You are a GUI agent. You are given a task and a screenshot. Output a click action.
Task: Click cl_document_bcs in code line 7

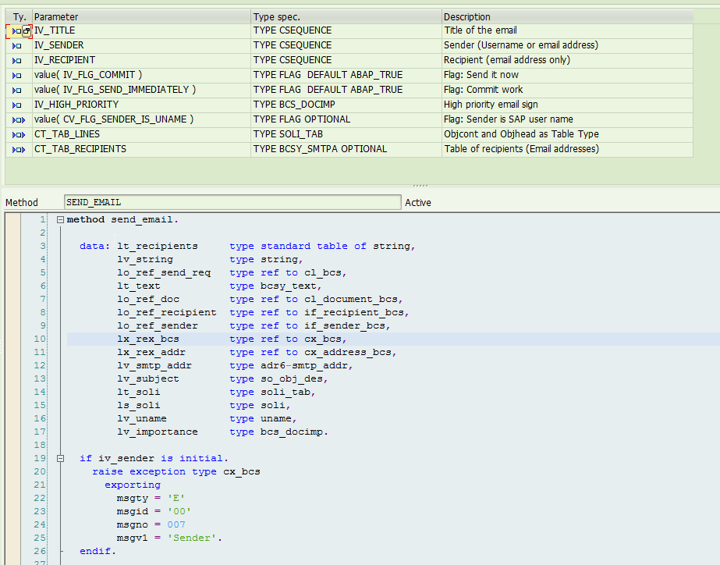tap(351, 300)
